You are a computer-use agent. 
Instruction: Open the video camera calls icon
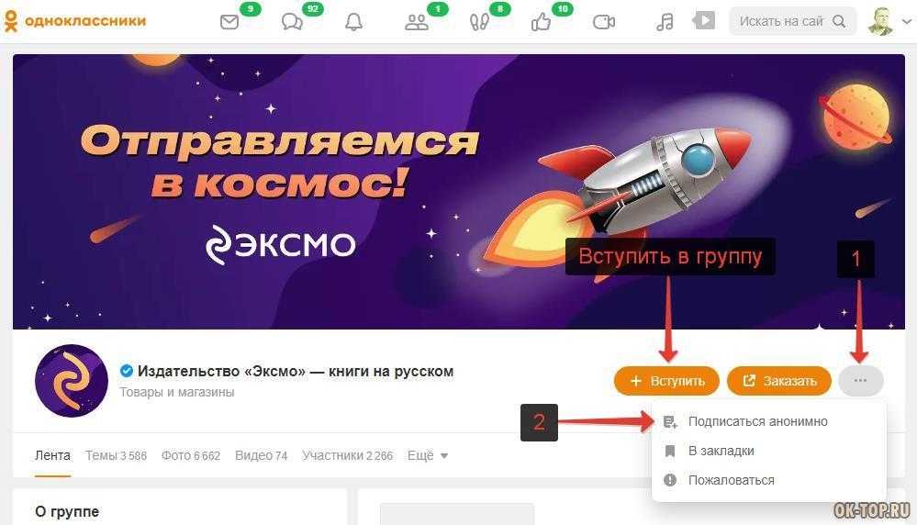point(604,22)
